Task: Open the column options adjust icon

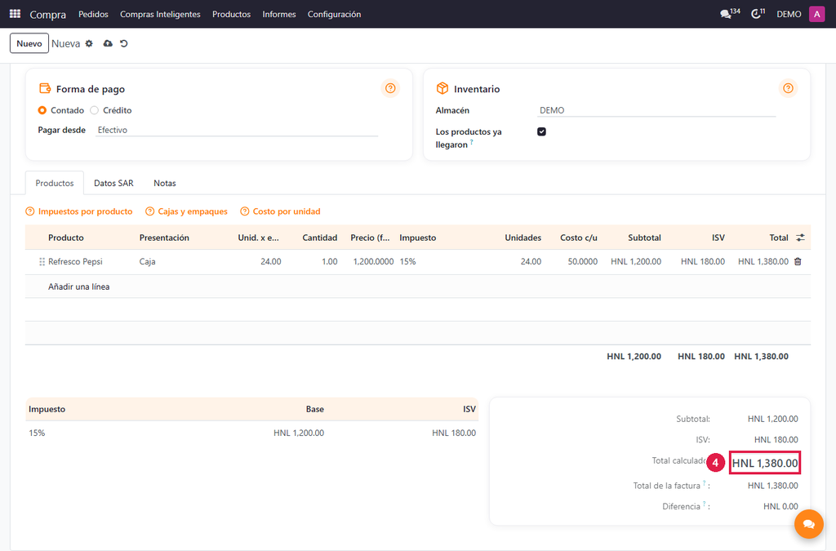Action: point(800,238)
